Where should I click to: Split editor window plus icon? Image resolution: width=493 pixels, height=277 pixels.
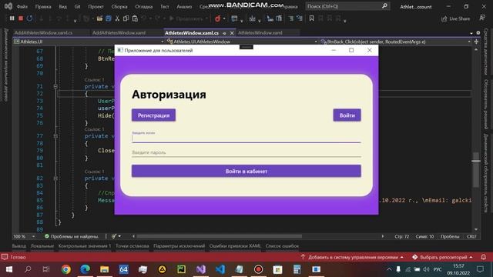pyautogui.click(x=476, y=42)
